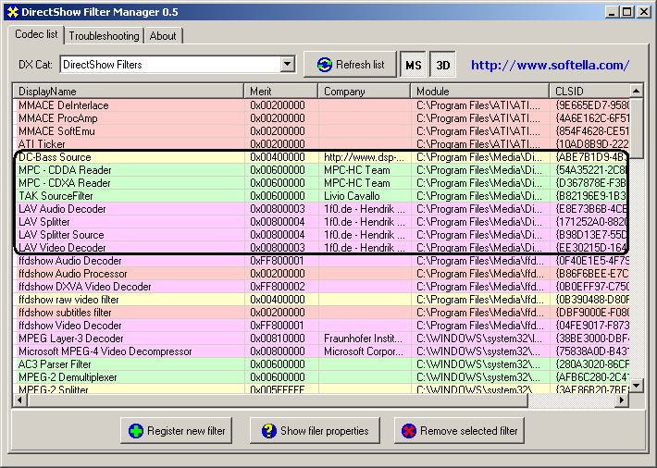
Task: Sort by Company column header
Action: tap(364, 92)
